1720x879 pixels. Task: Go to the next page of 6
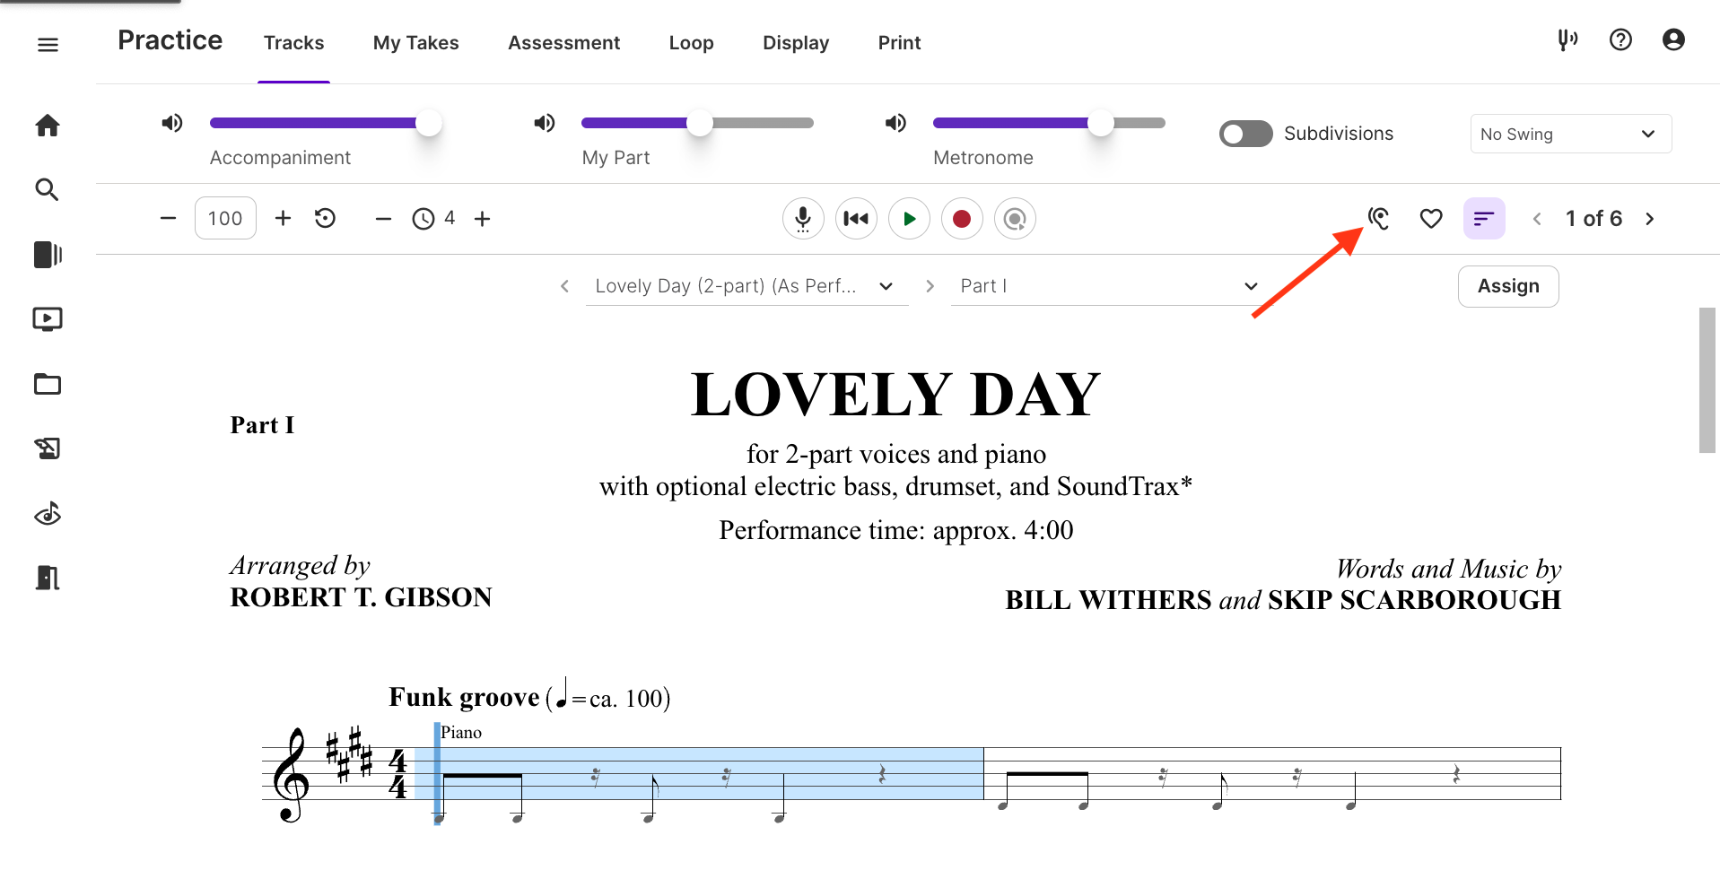tap(1649, 219)
